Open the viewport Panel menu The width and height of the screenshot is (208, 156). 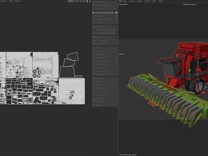coord(160,1)
